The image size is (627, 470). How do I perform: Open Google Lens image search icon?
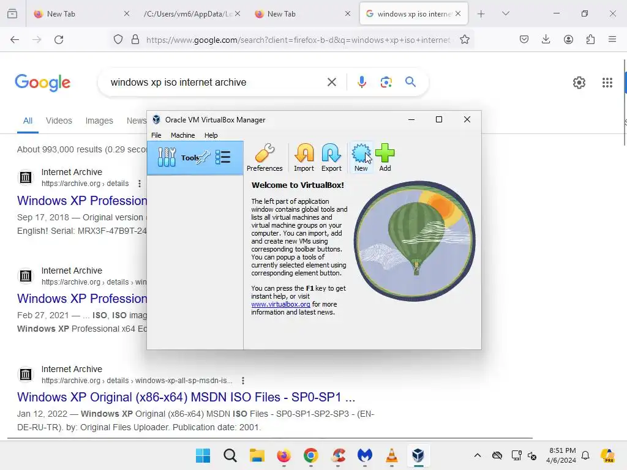click(x=386, y=83)
